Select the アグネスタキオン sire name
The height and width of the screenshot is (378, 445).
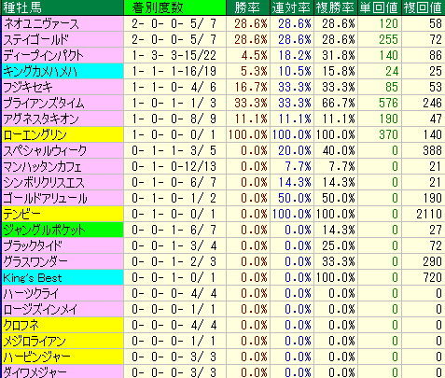click(41, 119)
